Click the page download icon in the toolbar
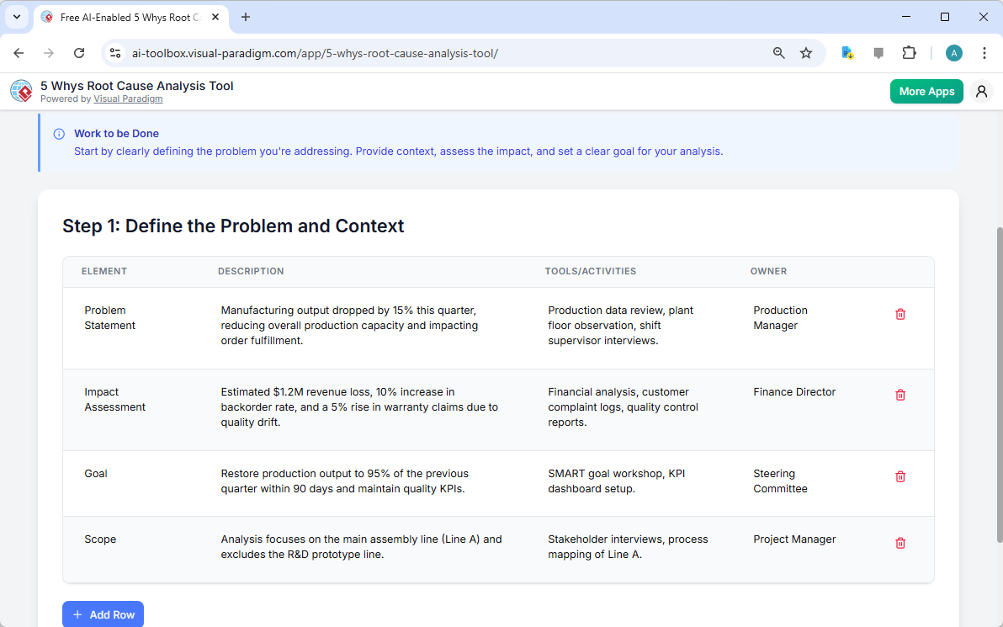This screenshot has height=627, width=1003. tap(847, 52)
